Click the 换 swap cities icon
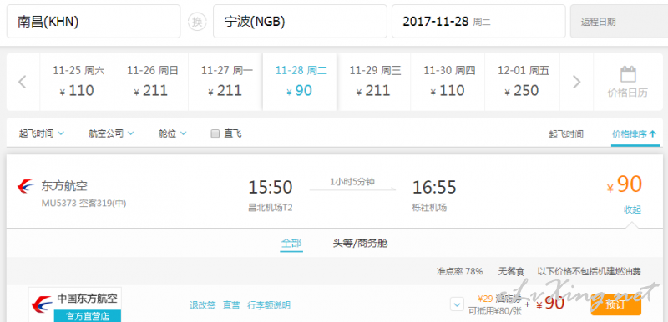The width and height of the screenshot is (668, 322). tap(197, 22)
